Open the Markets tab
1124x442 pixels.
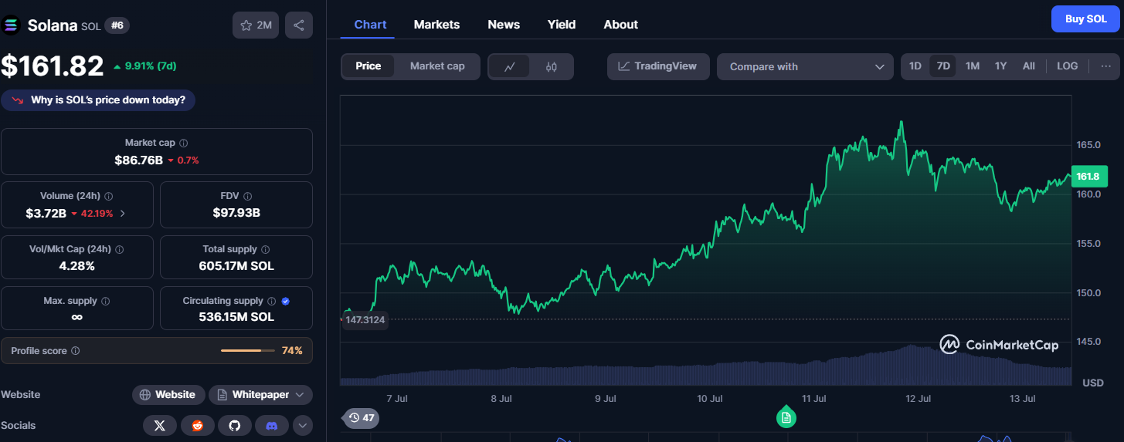pyautogui.click(x=436, y=25)
